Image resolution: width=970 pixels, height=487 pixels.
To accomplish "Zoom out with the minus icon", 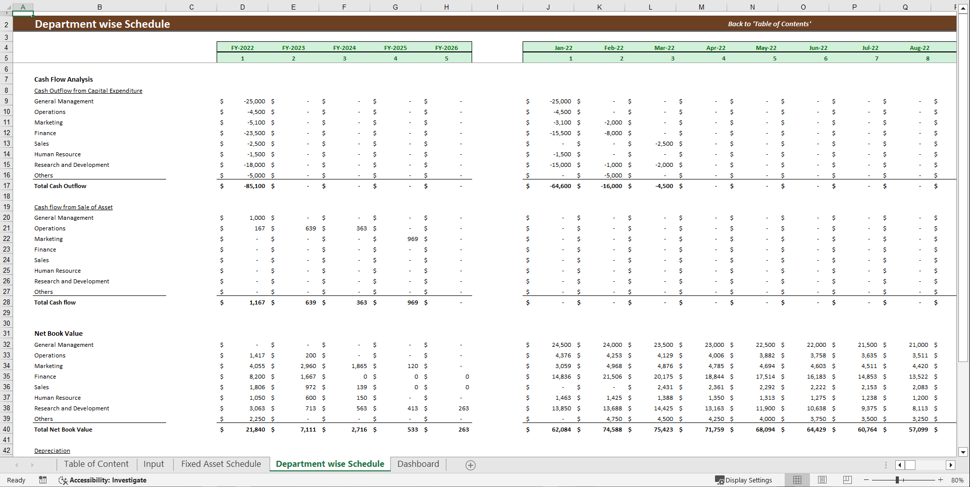I will point(865,480).
